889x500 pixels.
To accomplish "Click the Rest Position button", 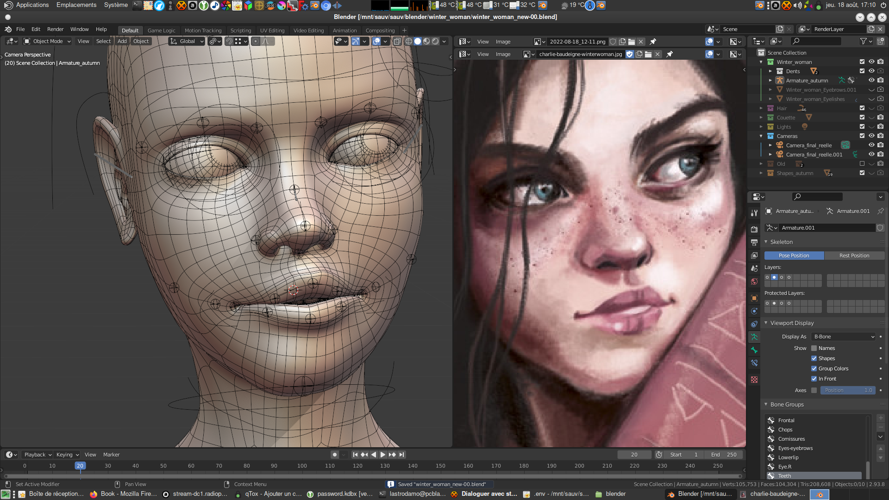I will pos(854,256).
